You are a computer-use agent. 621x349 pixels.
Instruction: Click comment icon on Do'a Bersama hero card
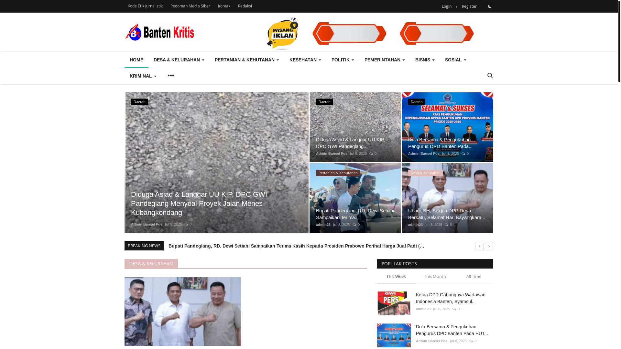tap(463, 153)
